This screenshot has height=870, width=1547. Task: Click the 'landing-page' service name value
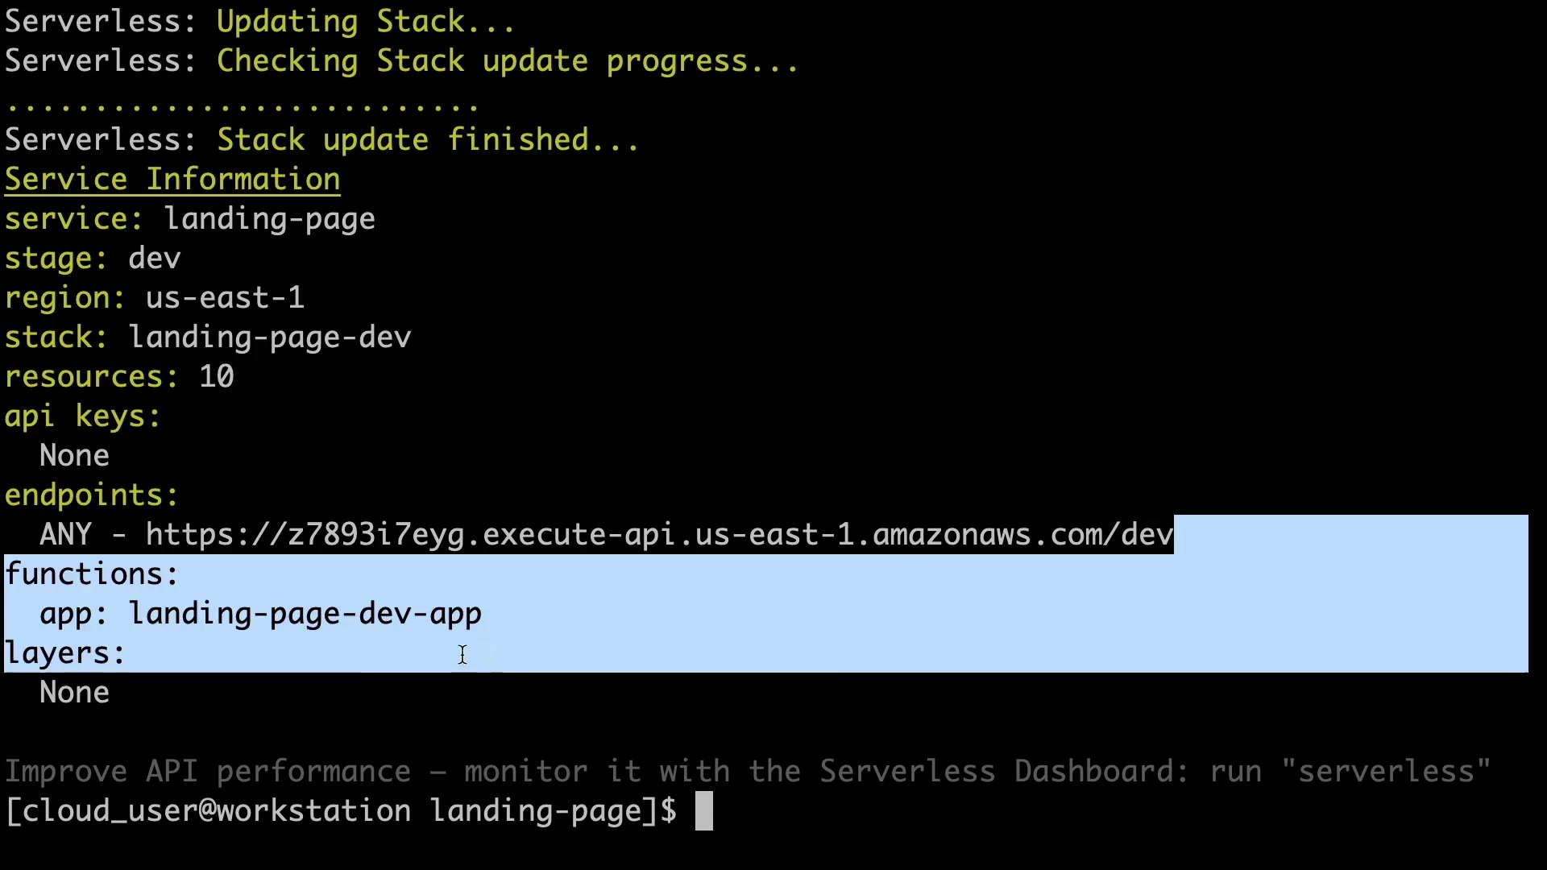coord(270,219)
